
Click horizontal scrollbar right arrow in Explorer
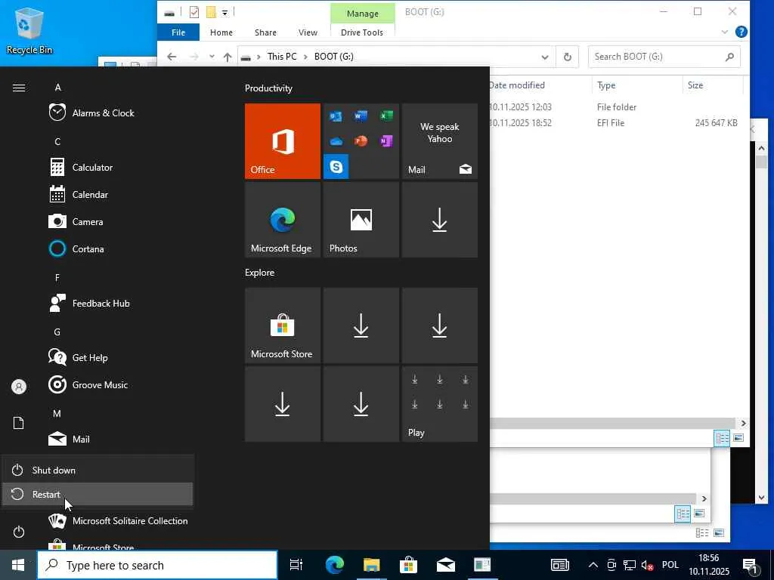click(x=744, y=423)
